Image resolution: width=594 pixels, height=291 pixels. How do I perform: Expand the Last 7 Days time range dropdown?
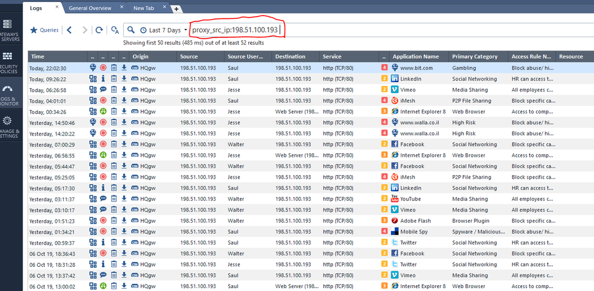click(x=164, y=30)
